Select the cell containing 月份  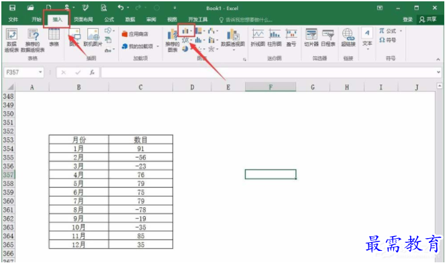click(79, 140)
